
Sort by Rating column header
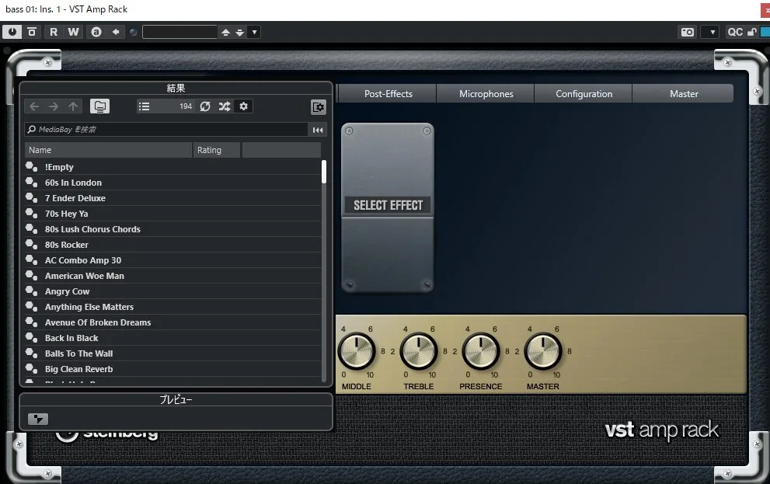[x=216, y=150]
